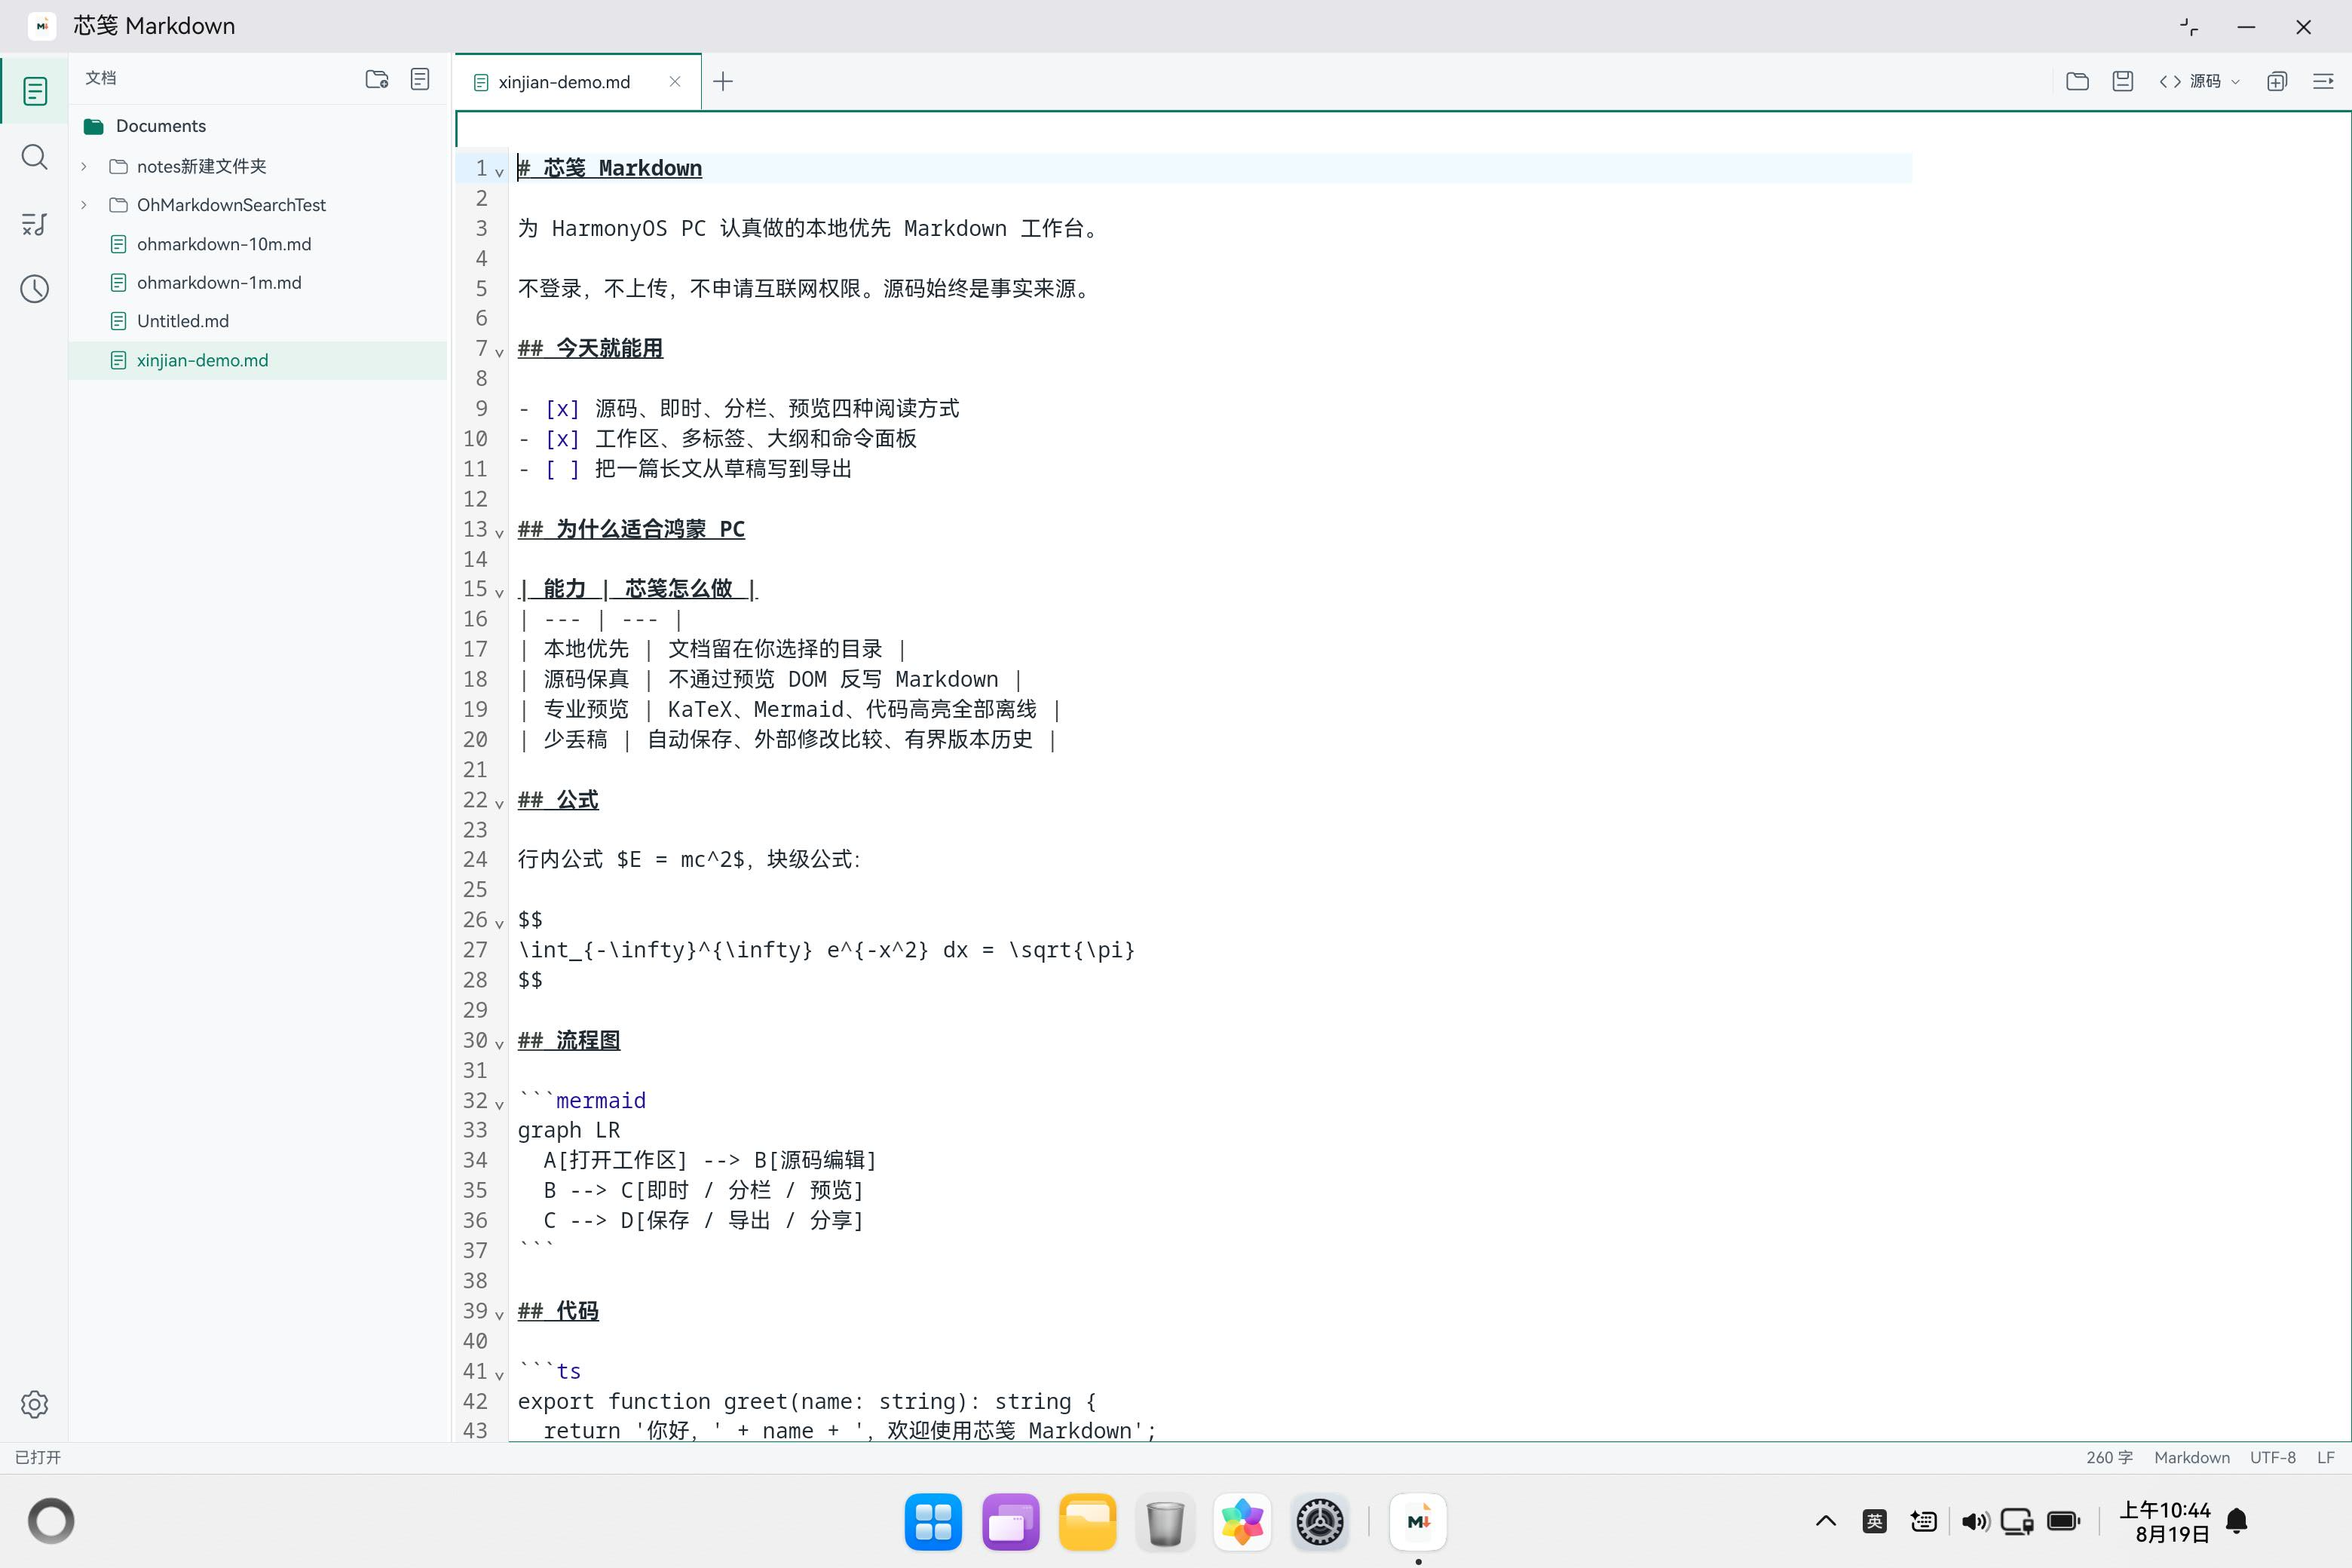Fold the 公式 section at line 22
2352x1568 pixels.
499,804
